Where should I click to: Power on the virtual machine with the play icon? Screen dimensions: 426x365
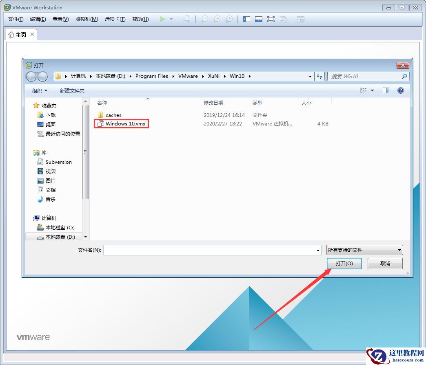[x=163, y=19]
